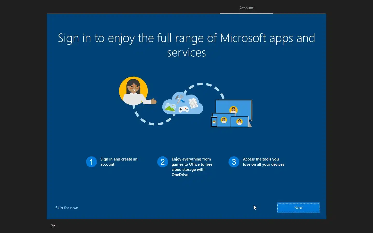373x233 pixels.
Task: Click the step 2 number circle
Action: [x=163, y=162]
